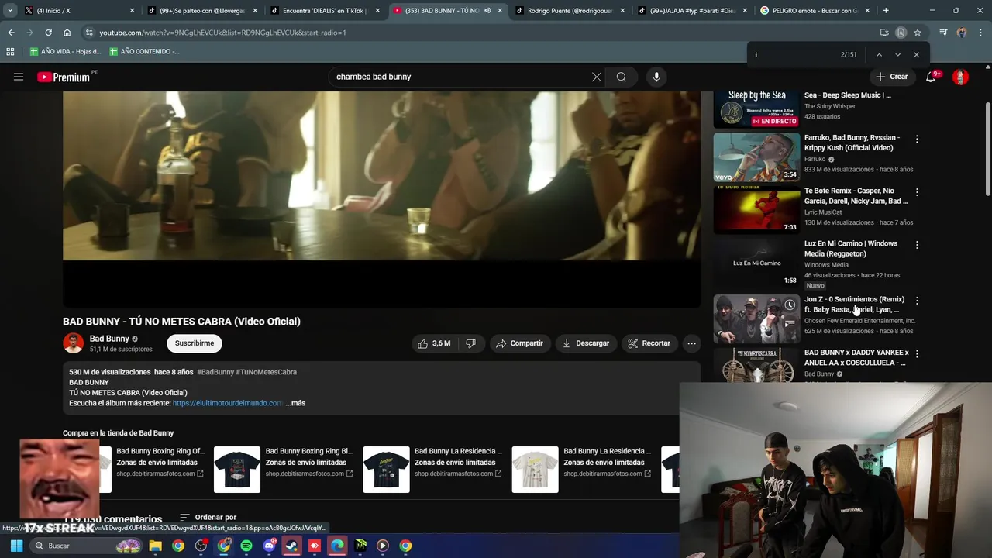The height and width of the screenshot is (558, 992).
Task: Switch to JAJAJA #fyp TikTok tab
Action: coord(692,11)
